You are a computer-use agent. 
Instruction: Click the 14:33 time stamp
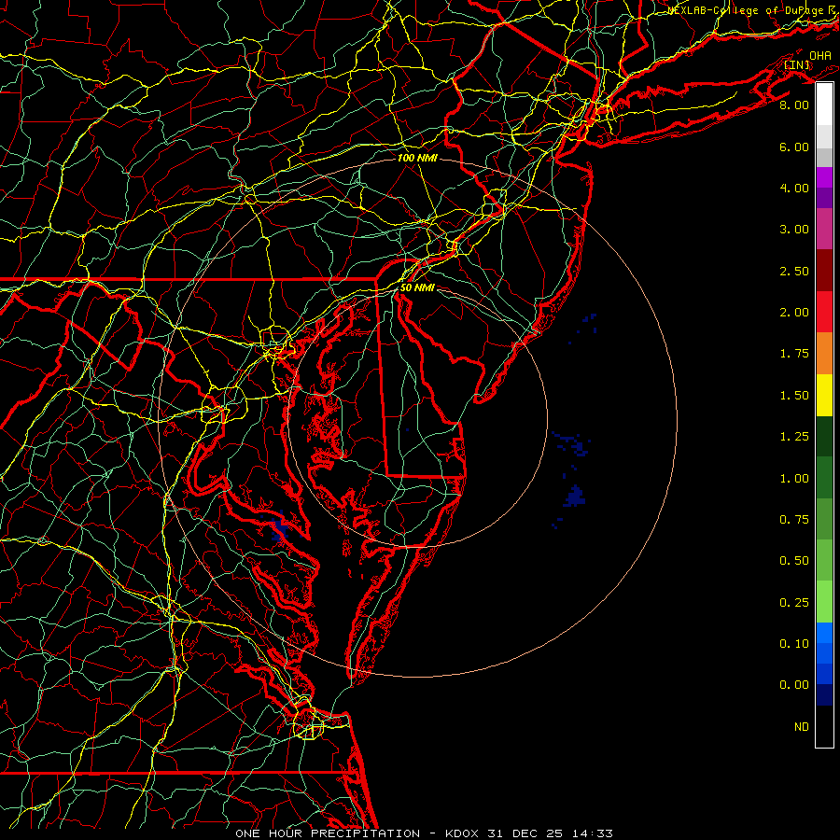point(592,833)
